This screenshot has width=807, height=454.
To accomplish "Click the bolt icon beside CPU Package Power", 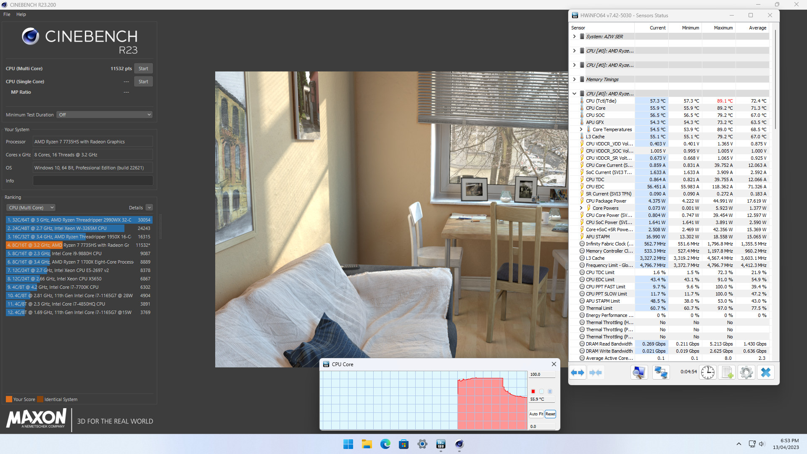I will (x=582, y=201).
